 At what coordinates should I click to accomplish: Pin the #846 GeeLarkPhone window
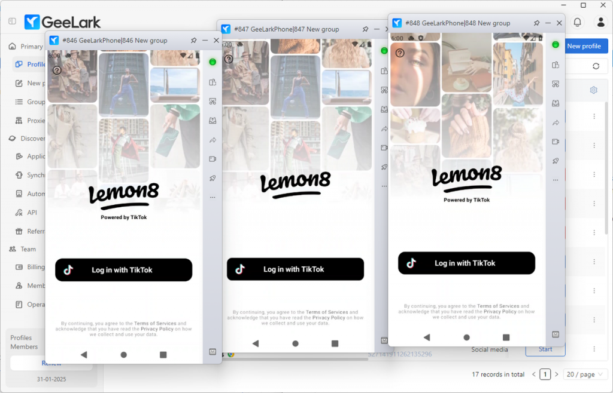coord(193,40)
